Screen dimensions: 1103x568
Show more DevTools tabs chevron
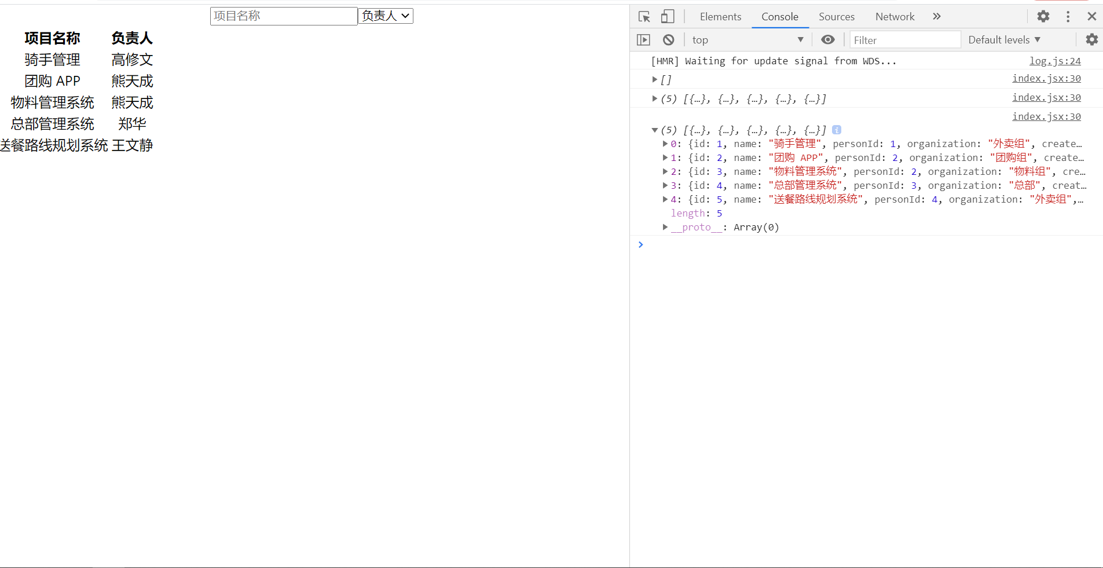point(937,17)
